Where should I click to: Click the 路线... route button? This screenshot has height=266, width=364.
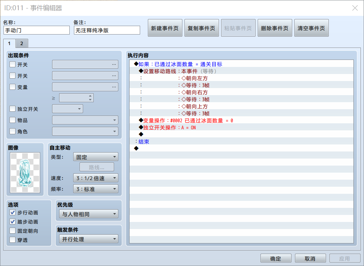coord(97,167)
